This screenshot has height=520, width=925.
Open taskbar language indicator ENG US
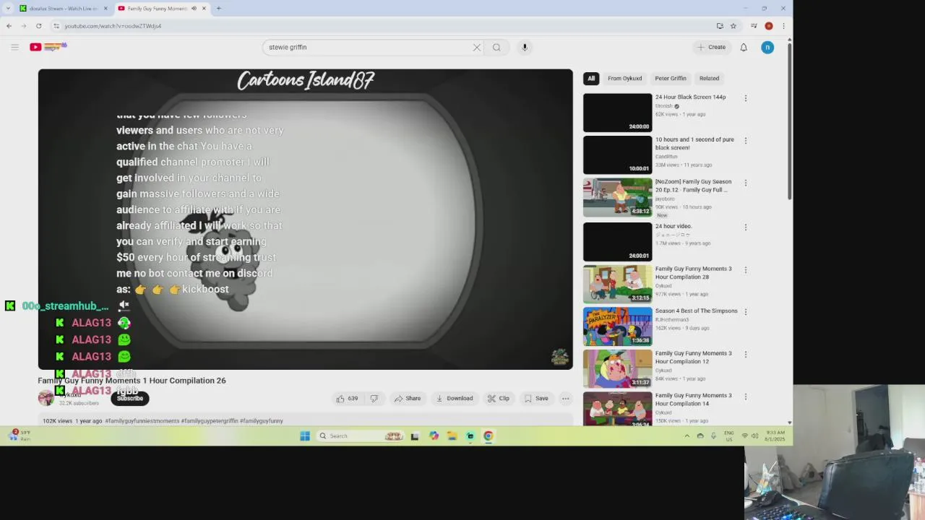tap(729, 435)
